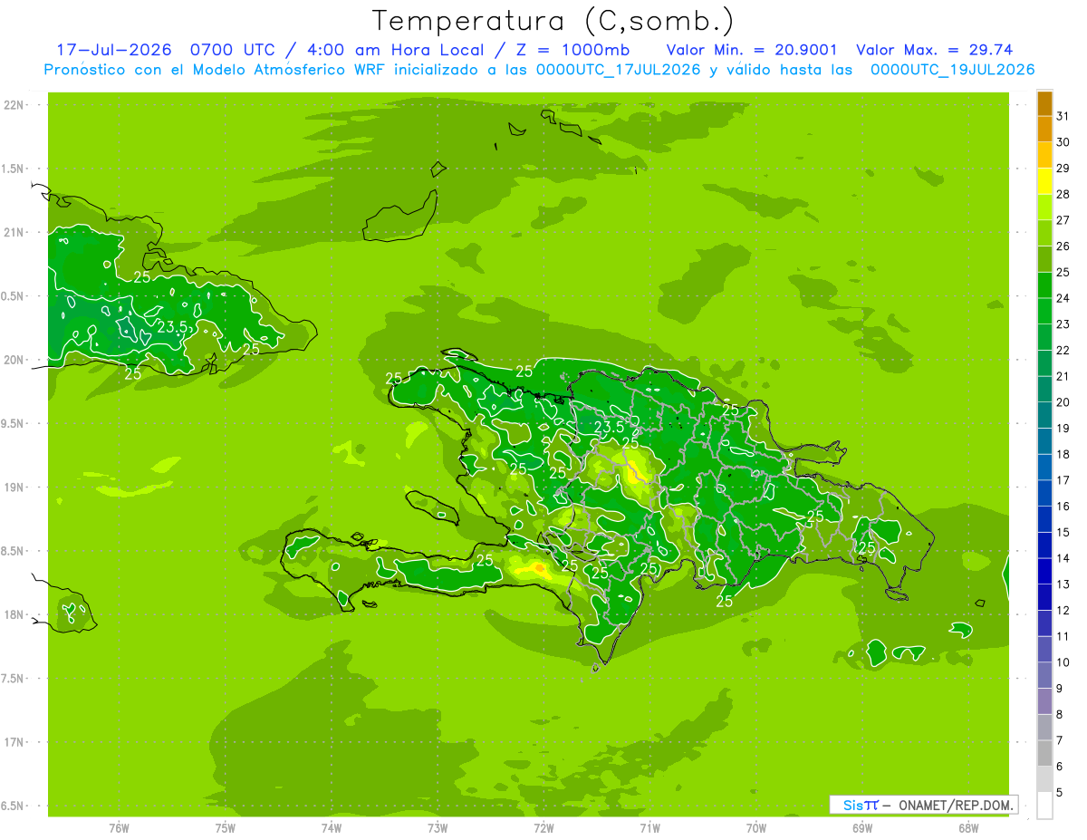
Task: Click the legend scale value "6"
Action: click(x=1060, y=767)
